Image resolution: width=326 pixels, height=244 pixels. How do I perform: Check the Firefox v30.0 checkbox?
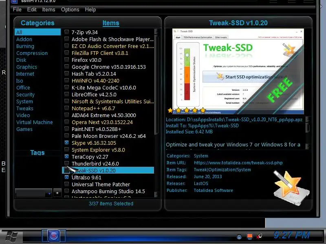click(x=66, y=59)
